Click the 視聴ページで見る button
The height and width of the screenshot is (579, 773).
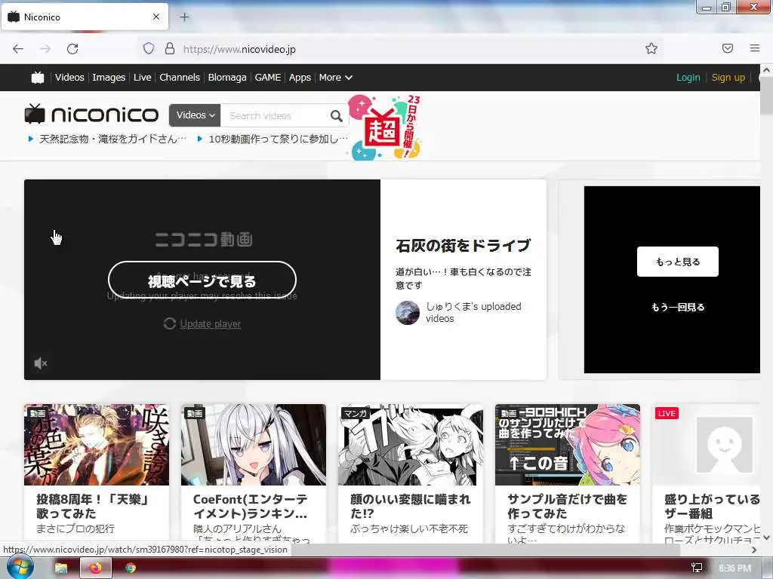202,280
